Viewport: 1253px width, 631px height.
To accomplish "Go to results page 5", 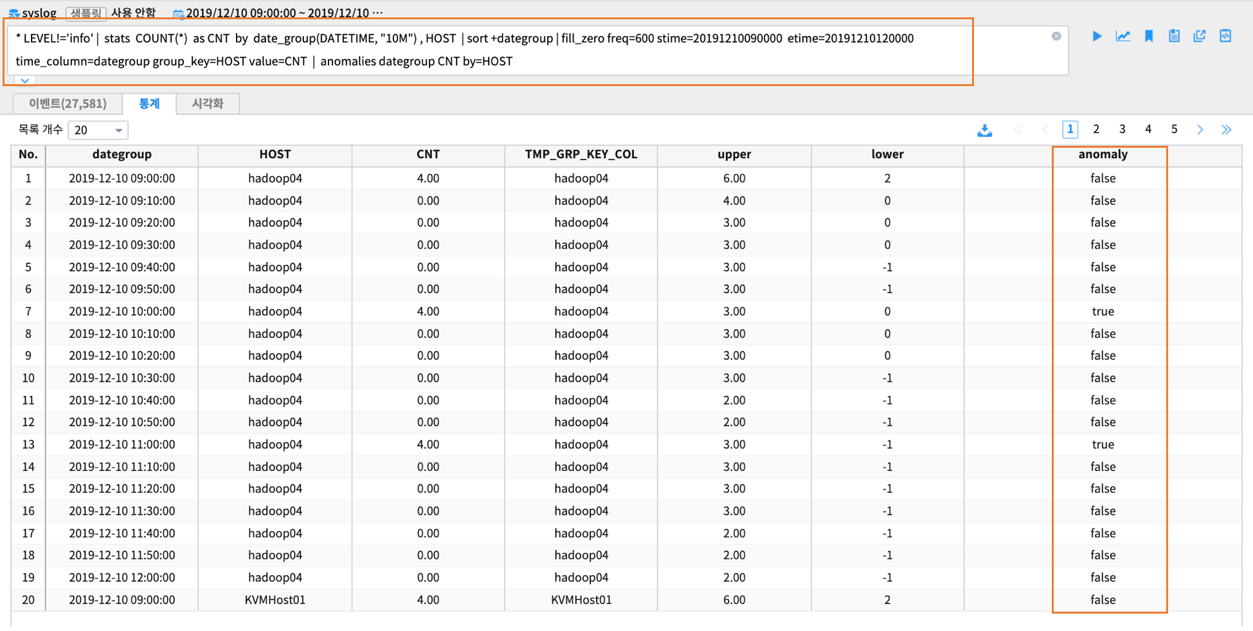I will coord(1174,129).
